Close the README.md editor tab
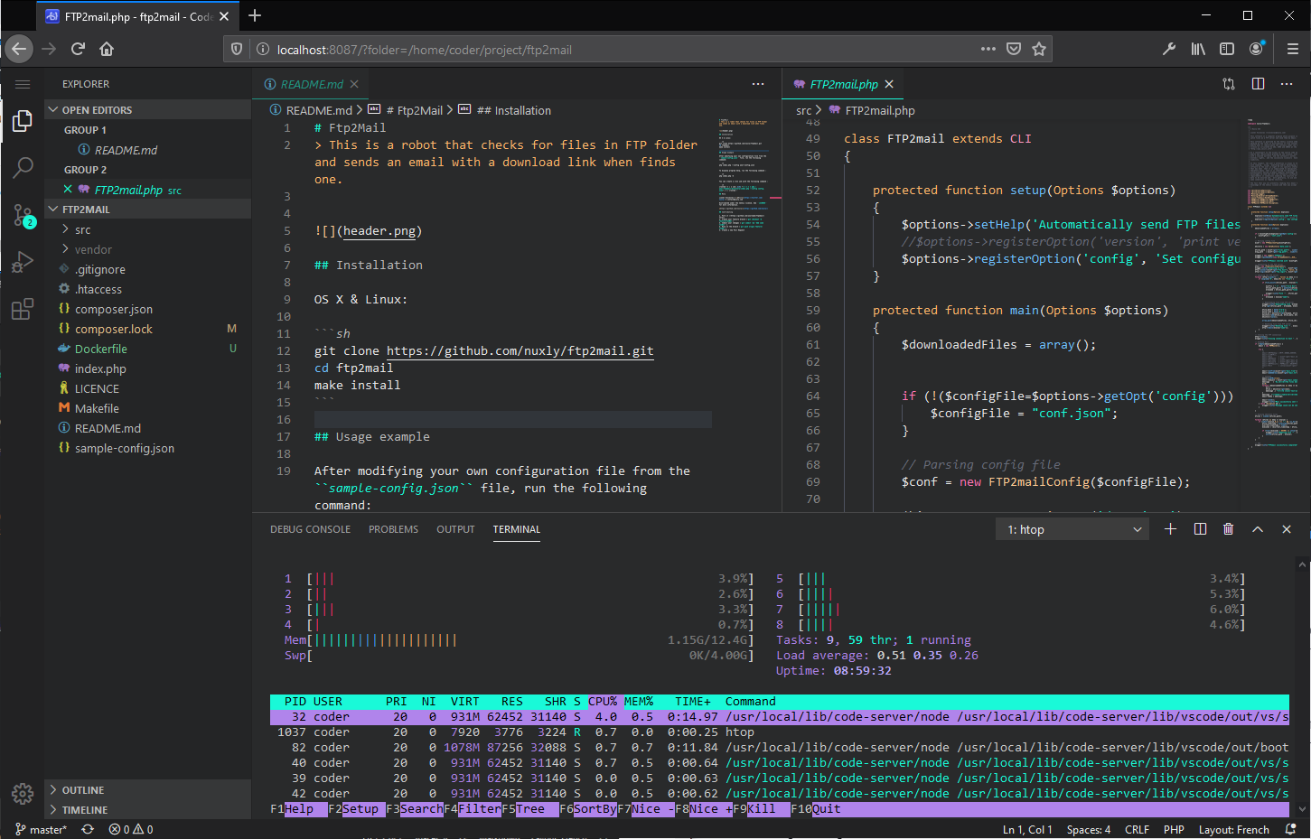Screen dimensions: 1311x839 click(x=354, y=84)
